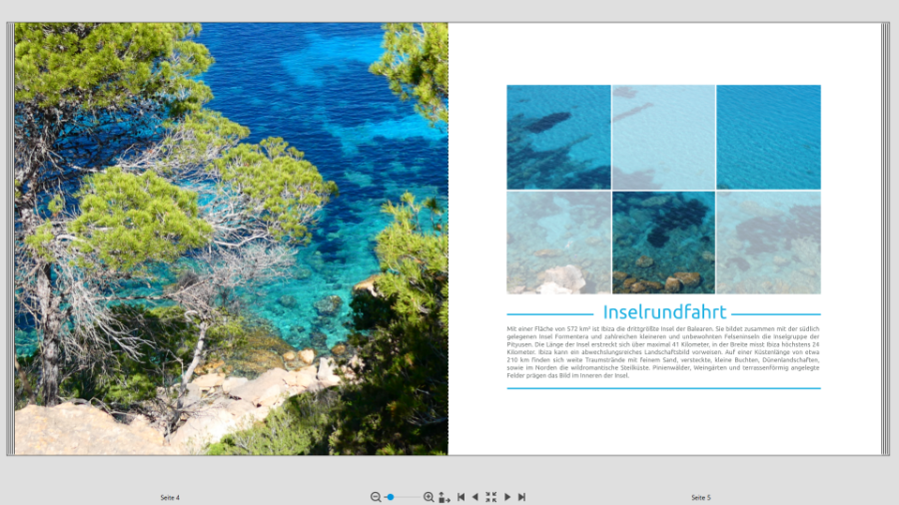This screenshot has width=899, height=505.
Task: Go to the previous page
Action: pos(474,497)
